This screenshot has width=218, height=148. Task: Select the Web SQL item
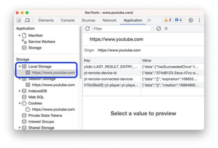coord(36,97)
